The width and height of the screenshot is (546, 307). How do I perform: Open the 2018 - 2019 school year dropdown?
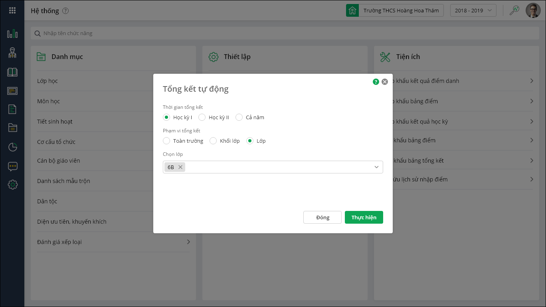pyautogui.click(x=473, y=11)
